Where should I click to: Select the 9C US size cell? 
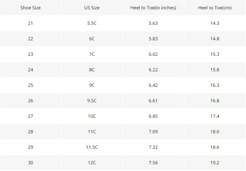click(92, 85)
